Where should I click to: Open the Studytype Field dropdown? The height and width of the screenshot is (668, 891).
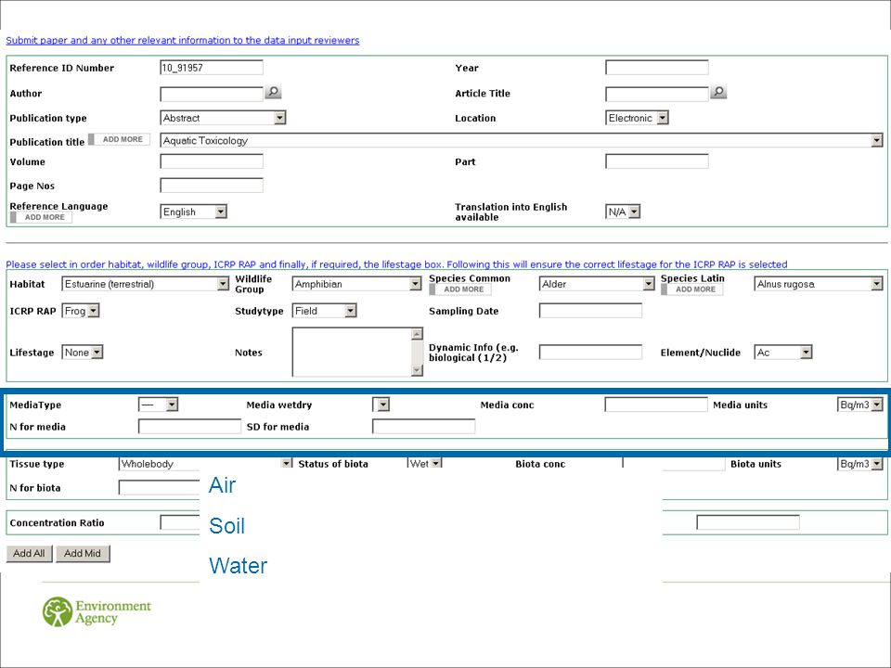325,311
